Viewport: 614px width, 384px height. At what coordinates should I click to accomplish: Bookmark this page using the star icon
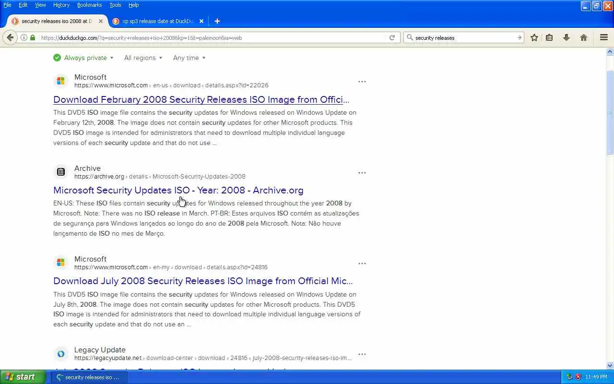[534, 37]
